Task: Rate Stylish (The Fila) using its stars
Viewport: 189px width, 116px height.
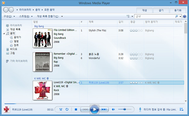Action: [136, 30]
